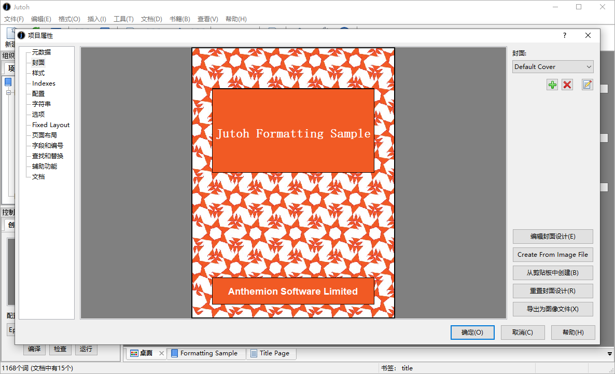Viewport: 615px width, 374px height.
Task: Open the Default Cover dropdown
Action: (x=552, y=67)
